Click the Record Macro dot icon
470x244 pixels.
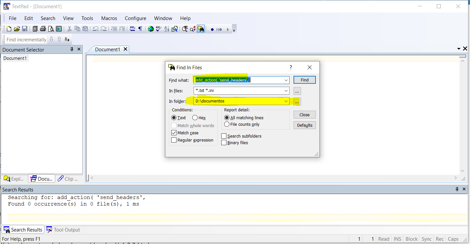(x=212, y=30)
